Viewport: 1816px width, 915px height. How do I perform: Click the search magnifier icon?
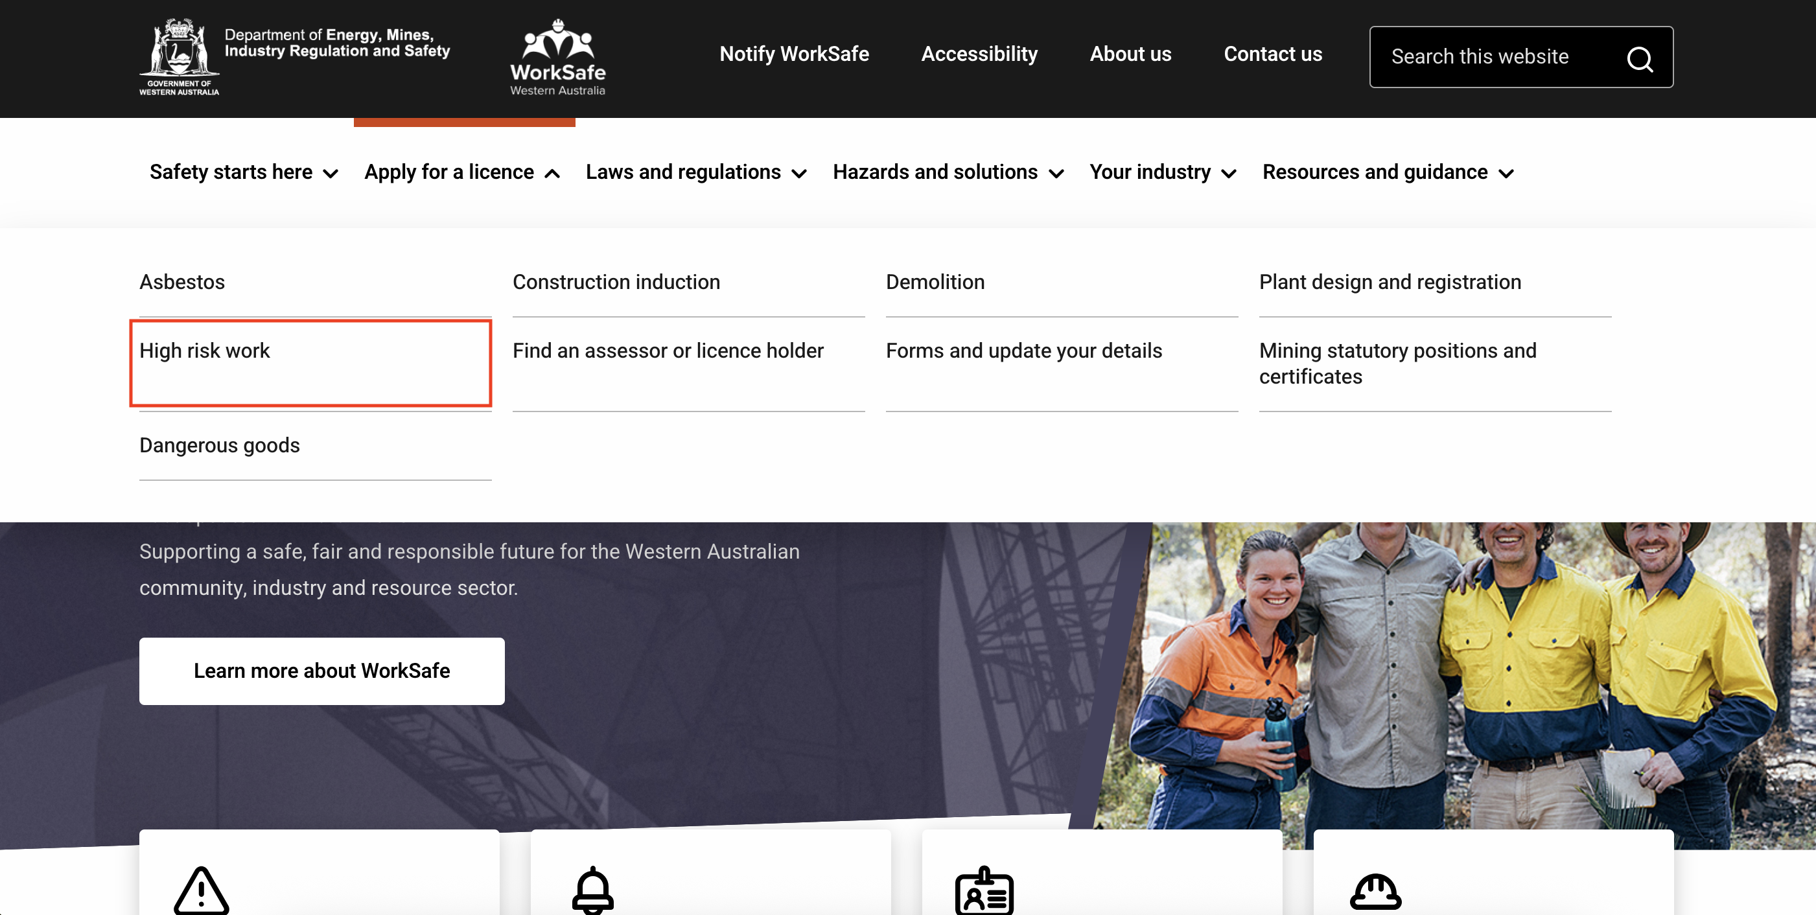[x=1639, y=58]
